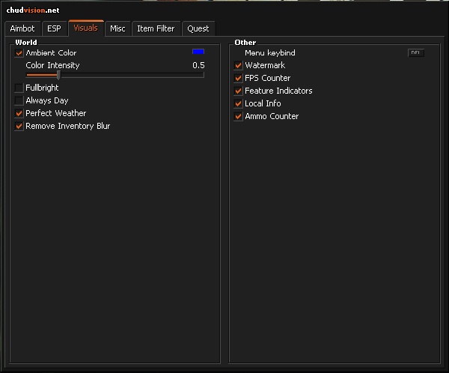Open the Item Filter tab
This screenshot has width=449, height=373.
click(x=156, y=28)
